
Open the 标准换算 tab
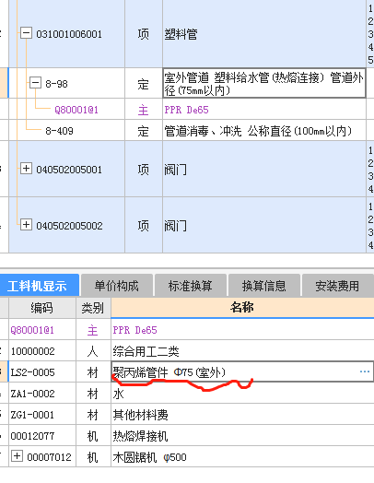coord(191,286)
